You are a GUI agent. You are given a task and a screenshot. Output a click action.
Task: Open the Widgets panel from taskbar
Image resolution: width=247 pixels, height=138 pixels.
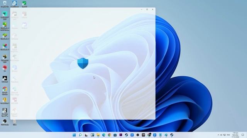(92, 135)
